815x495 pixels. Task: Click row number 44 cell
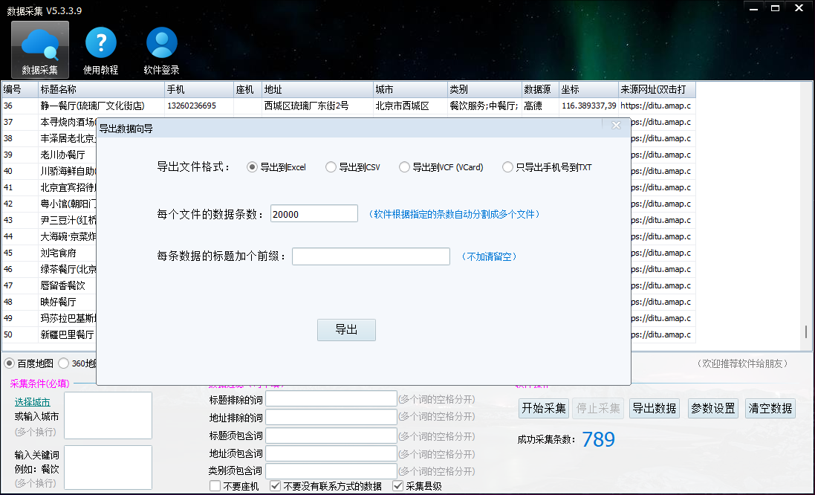click(x=20, y=236)
